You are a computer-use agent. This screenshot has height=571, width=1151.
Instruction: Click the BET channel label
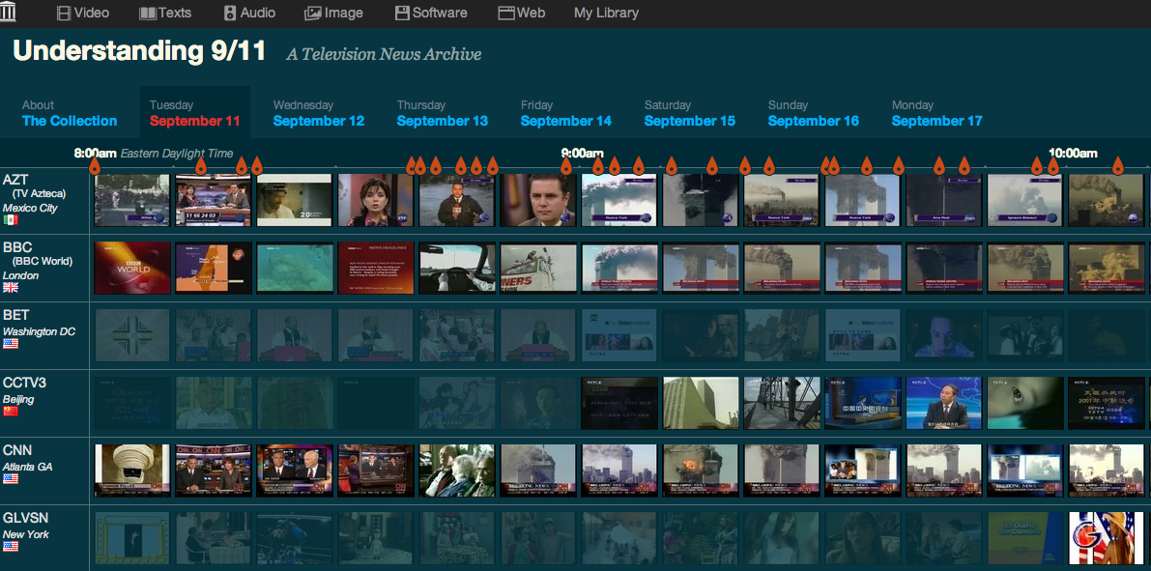pos(16,315)
